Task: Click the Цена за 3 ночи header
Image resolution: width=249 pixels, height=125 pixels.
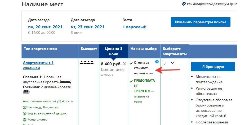Action: click(114, 51)
